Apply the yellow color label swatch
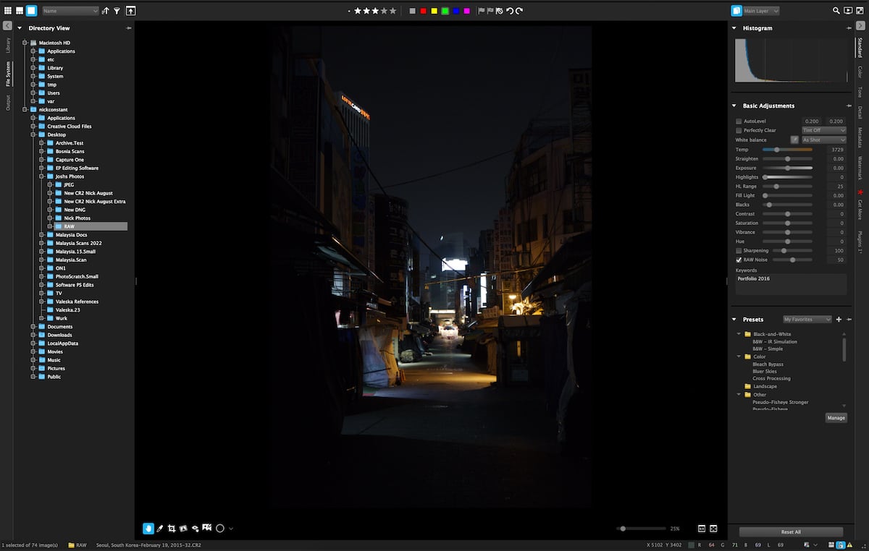Image resolution: width=869 pixels, height=551 pixels. [433, 11]
